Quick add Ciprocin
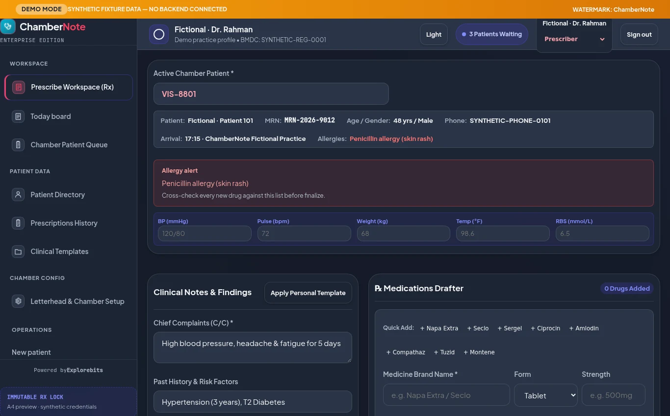The image size is (670, 416). (x=545, y=328)
